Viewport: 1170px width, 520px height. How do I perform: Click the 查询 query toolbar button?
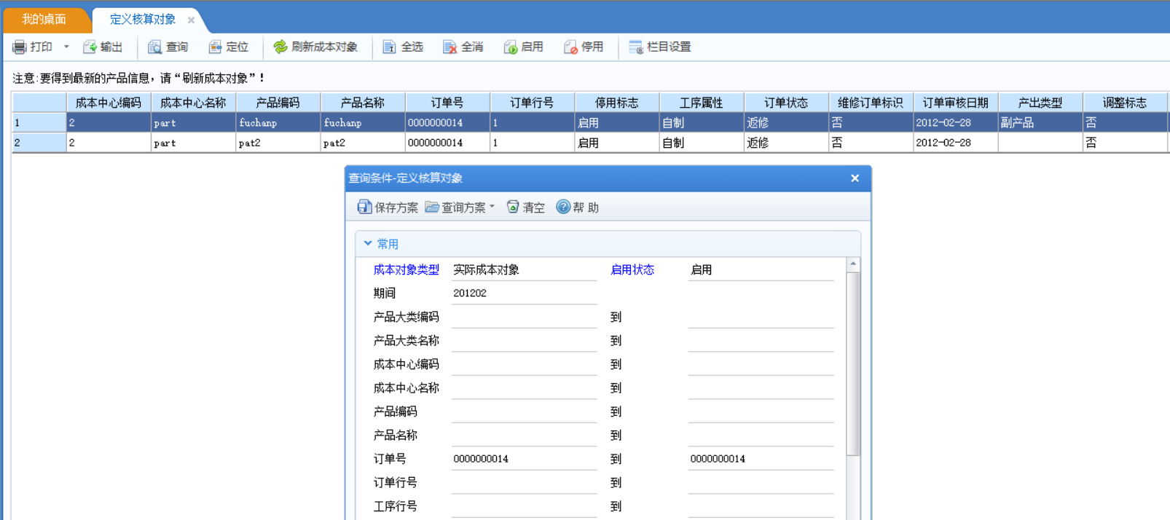pyautogui.click(x=168, y=47)
